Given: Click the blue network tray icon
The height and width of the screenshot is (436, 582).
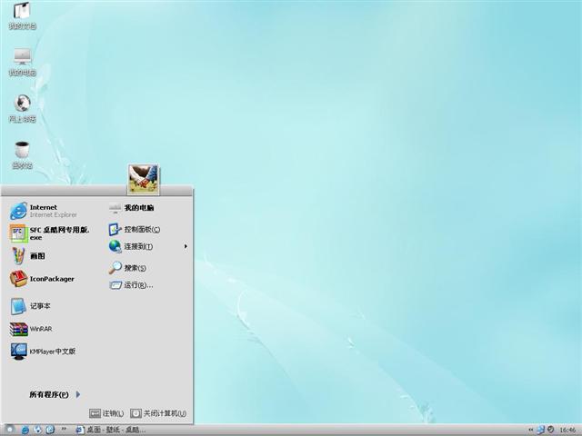Looking at the screenshot, I should (x=541, y=430).
